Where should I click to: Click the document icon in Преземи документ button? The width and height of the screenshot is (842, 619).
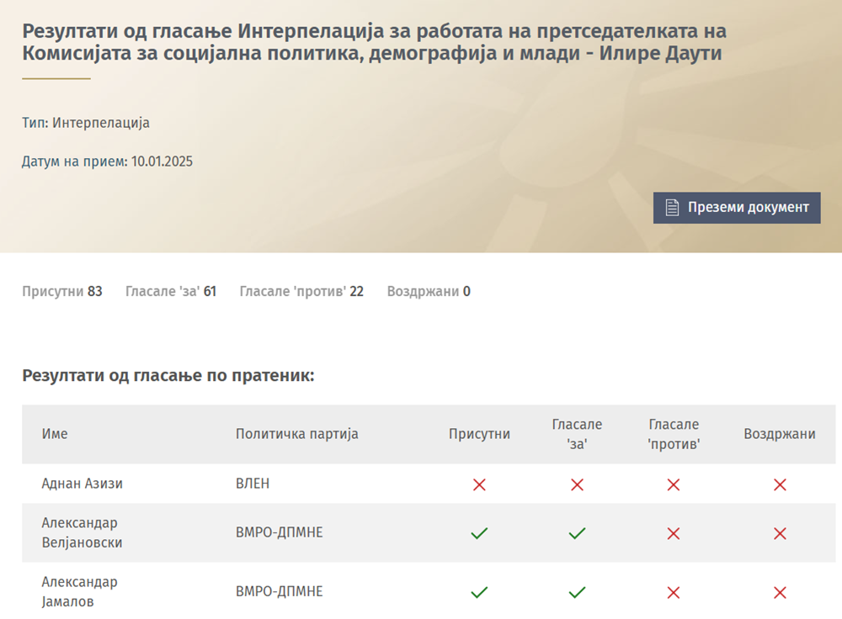pyautogui.click(x=672, y=208)
